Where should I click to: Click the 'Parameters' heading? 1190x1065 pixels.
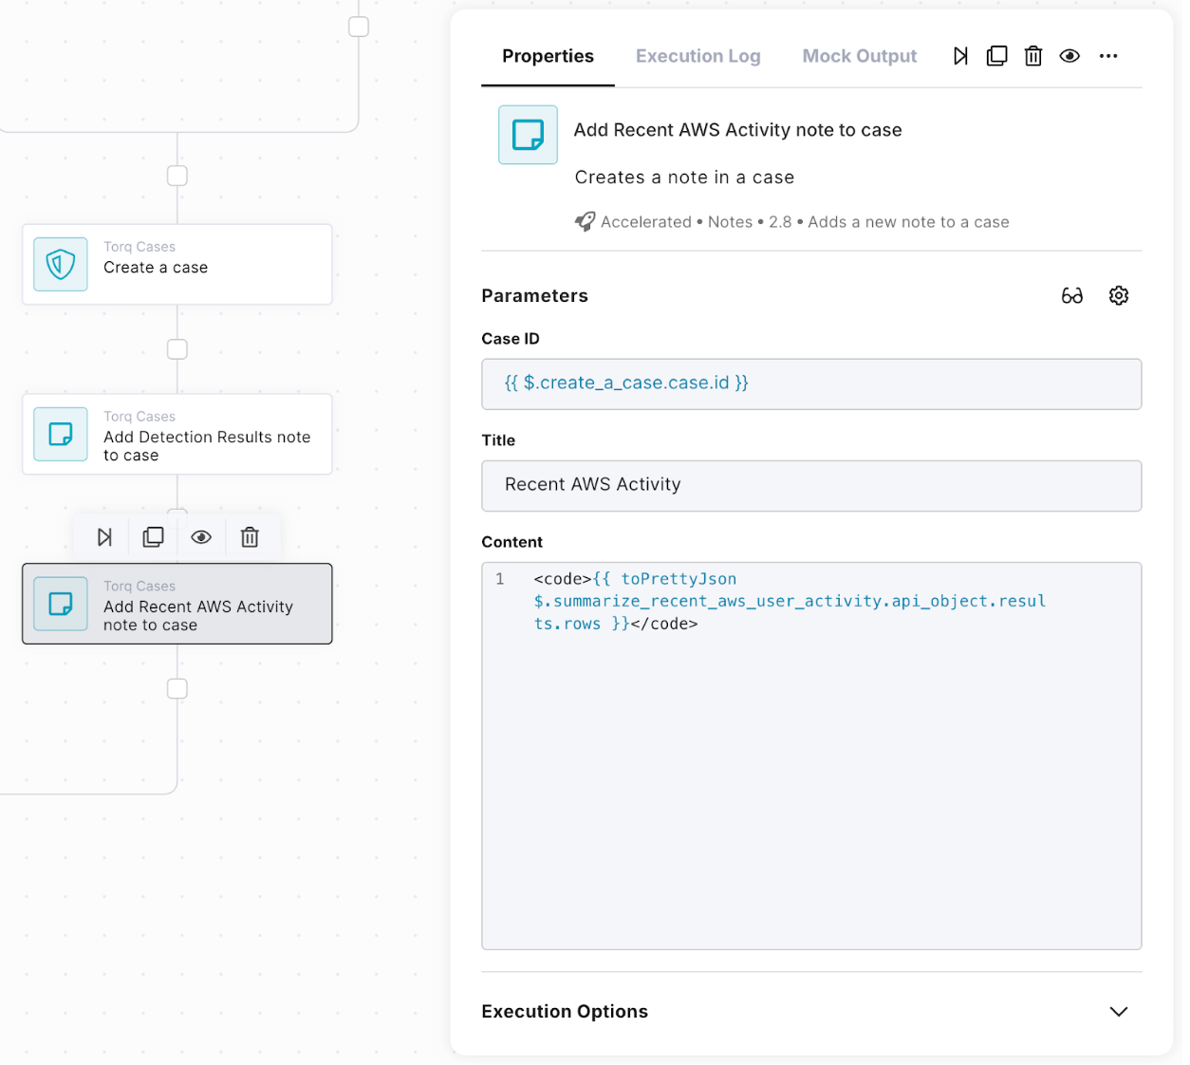click(x=534, y=296)
